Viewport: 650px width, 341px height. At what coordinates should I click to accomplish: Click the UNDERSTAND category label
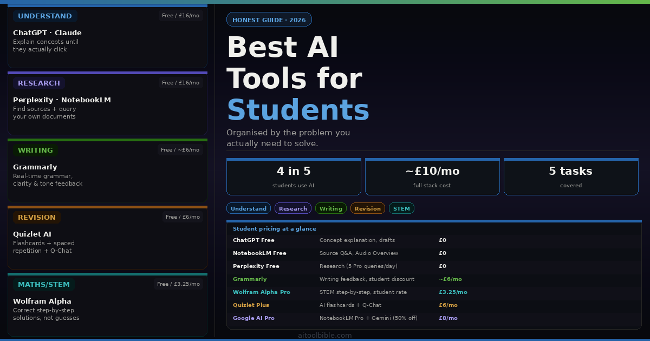pyautogui.click(x=45, y=16)
